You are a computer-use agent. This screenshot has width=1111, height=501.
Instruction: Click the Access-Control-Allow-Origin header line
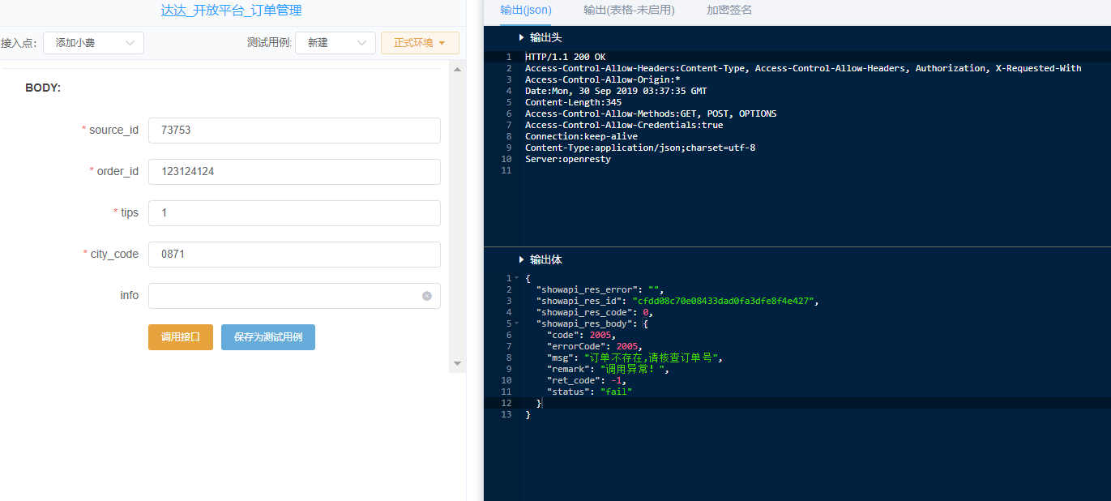point(602,79)
